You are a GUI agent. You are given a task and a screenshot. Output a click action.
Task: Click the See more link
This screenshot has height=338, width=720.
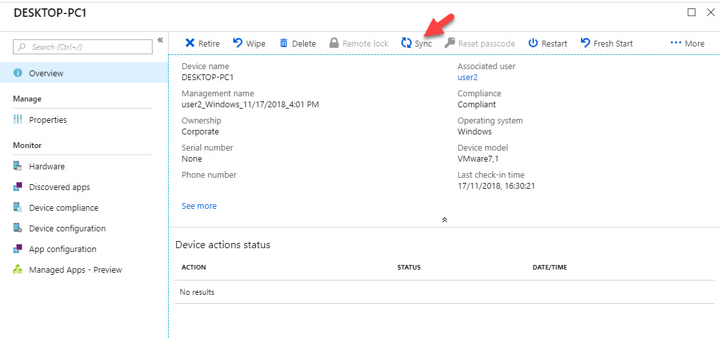(199, 206)
